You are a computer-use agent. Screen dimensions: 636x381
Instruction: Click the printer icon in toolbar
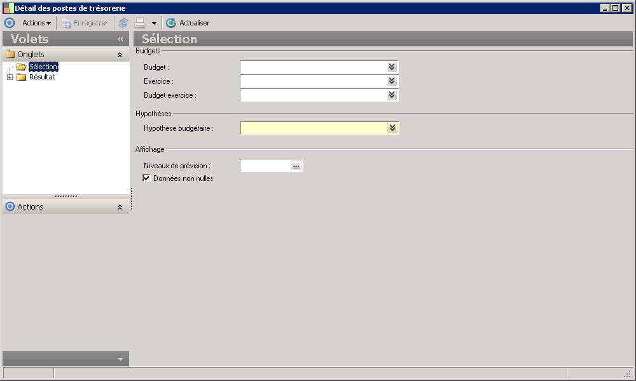click(x=140, y=23)
